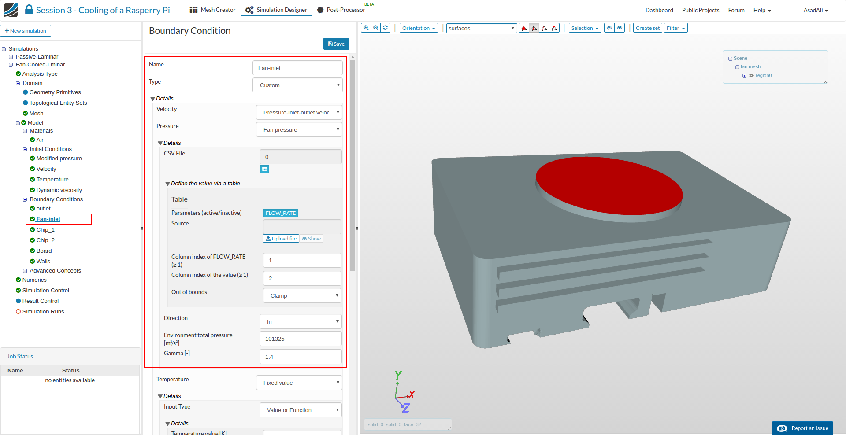This screenshot has width=846, height=435.
Task: Reset the 3D view with refresh icon
Action: [386, 28]
